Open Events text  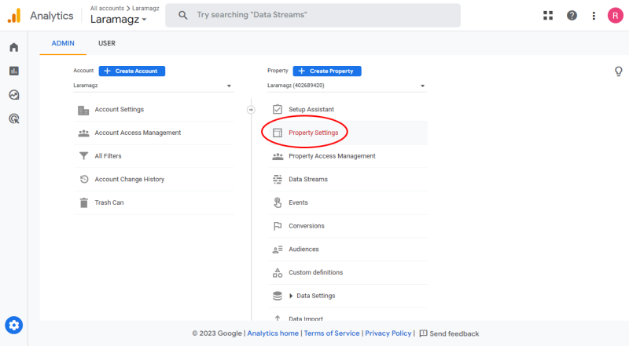click(x=298, y=202)
